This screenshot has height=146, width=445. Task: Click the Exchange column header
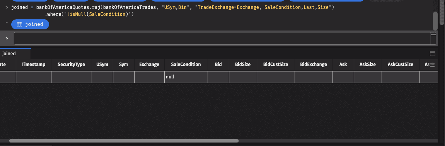coord(149,65)
